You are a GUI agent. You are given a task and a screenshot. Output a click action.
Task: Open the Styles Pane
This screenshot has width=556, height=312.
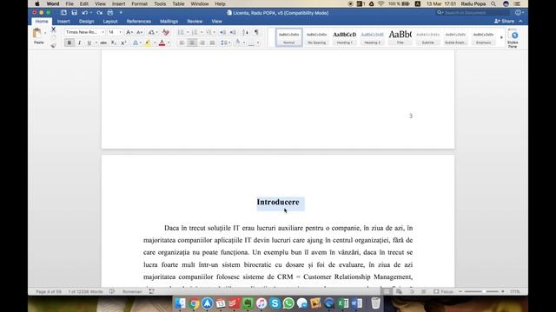point(513,38)
